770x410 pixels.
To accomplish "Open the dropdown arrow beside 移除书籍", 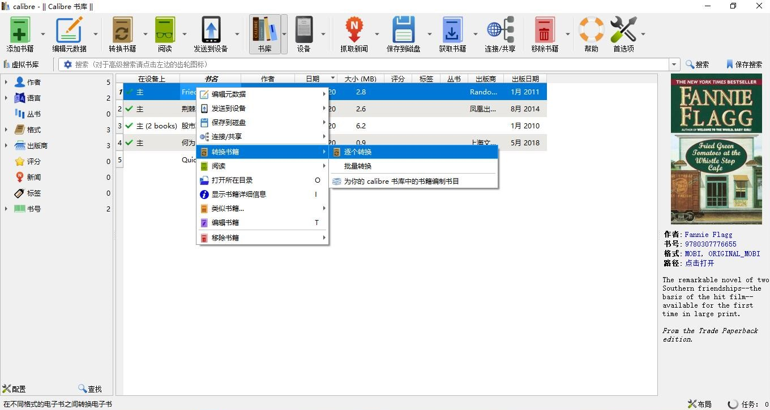I will click(568, 34).
